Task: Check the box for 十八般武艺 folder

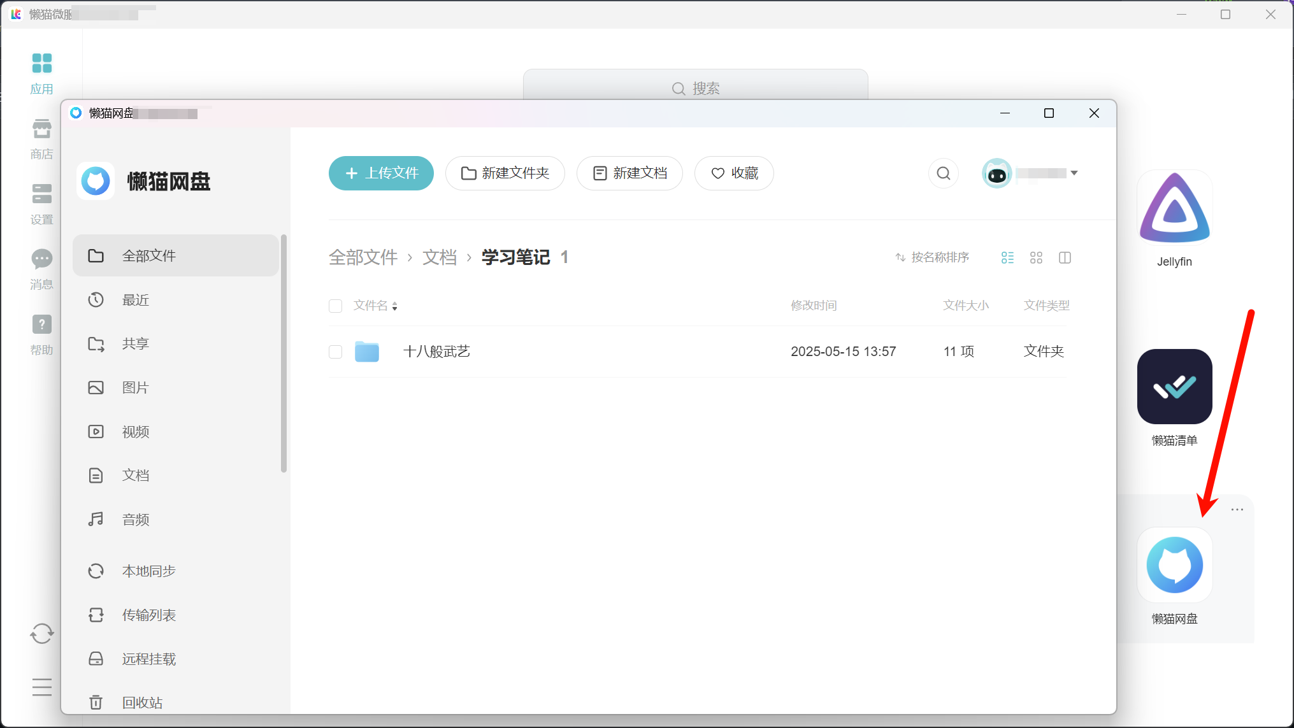Action: [335, 352]
